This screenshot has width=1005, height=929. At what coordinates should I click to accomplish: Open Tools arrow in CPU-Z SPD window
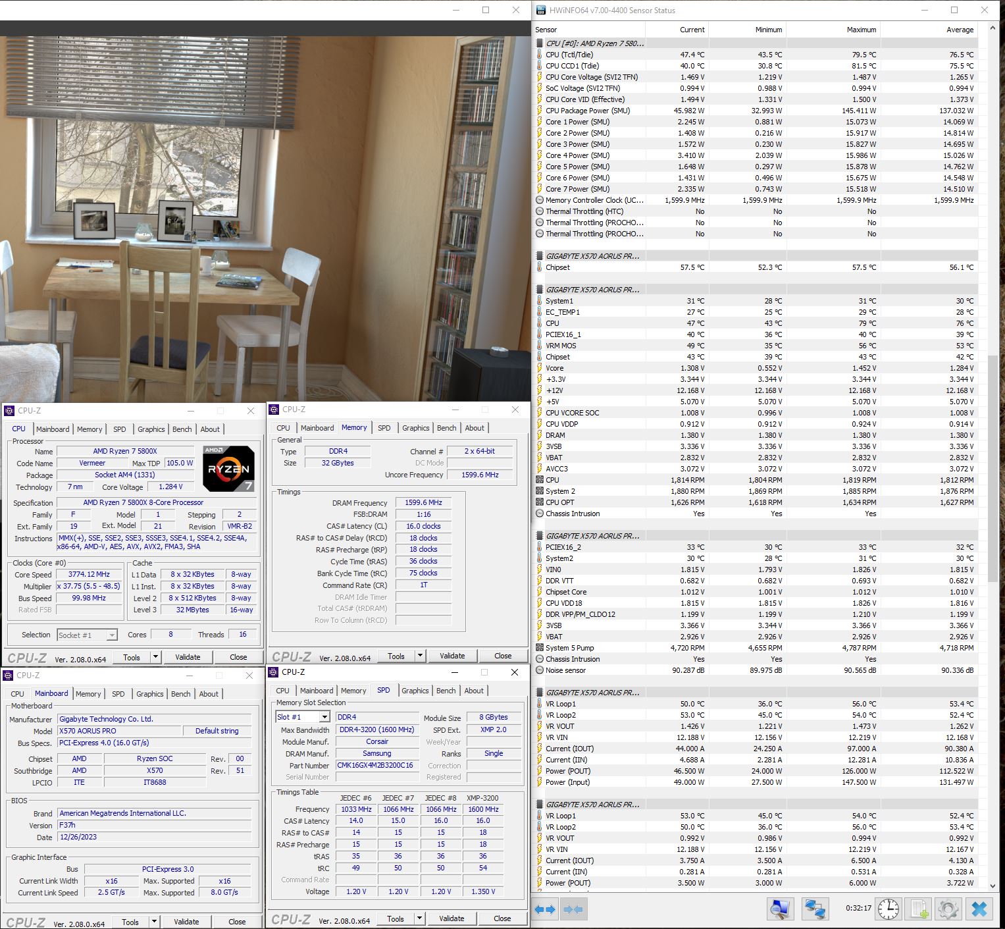tap(419, 918)
